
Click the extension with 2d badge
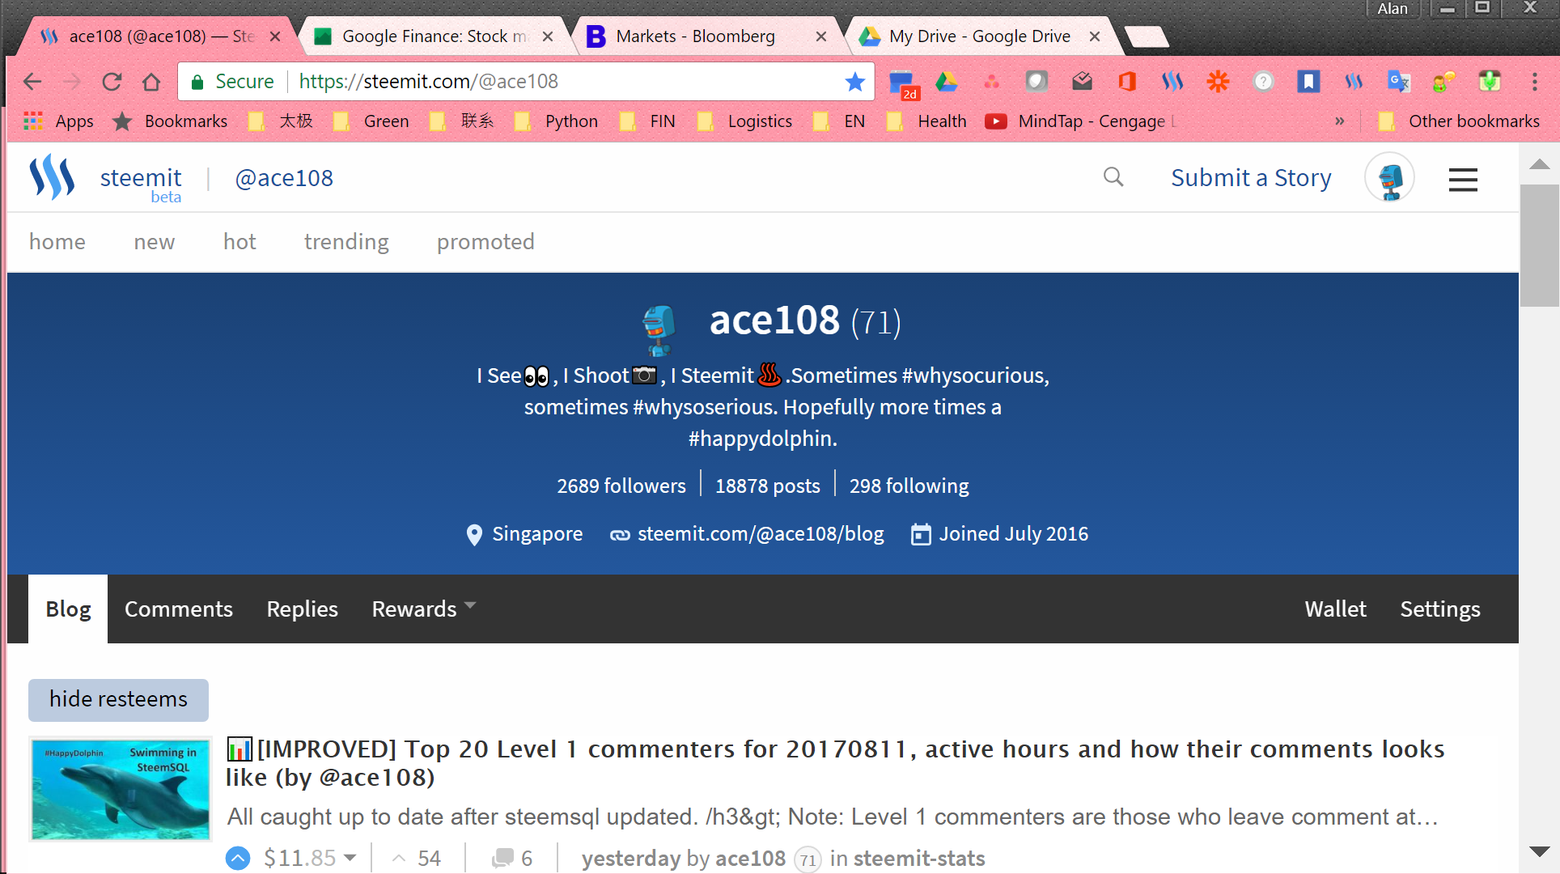tap(903, 83)
